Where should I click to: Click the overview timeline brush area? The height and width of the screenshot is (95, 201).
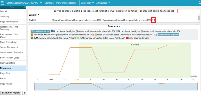click(116, 87)
